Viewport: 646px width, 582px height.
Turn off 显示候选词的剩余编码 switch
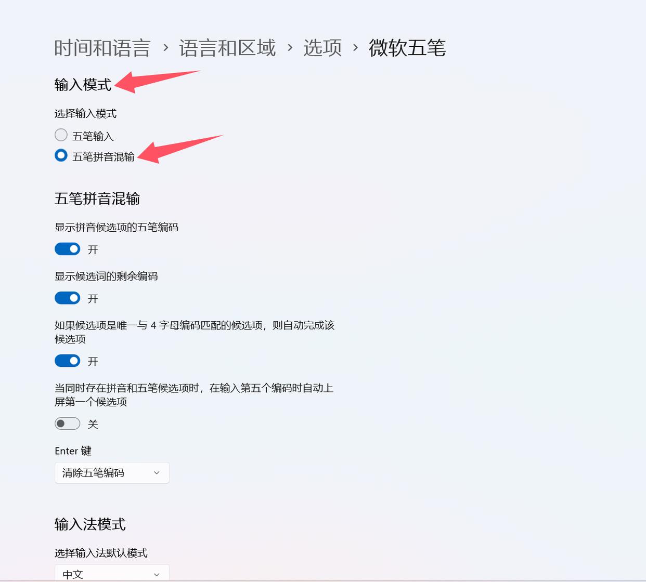68,298
